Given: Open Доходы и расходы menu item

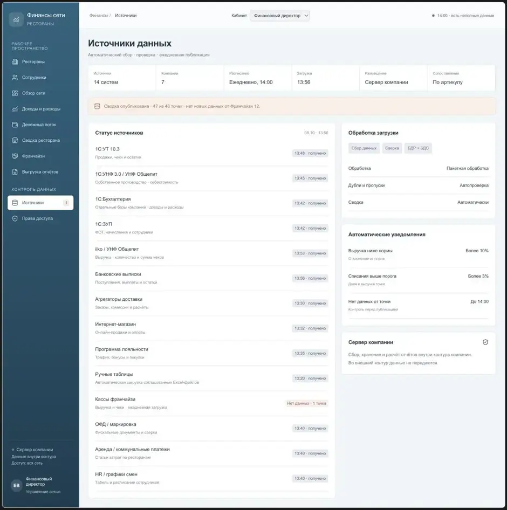Looking at the screenshot, I should (40, 109).
